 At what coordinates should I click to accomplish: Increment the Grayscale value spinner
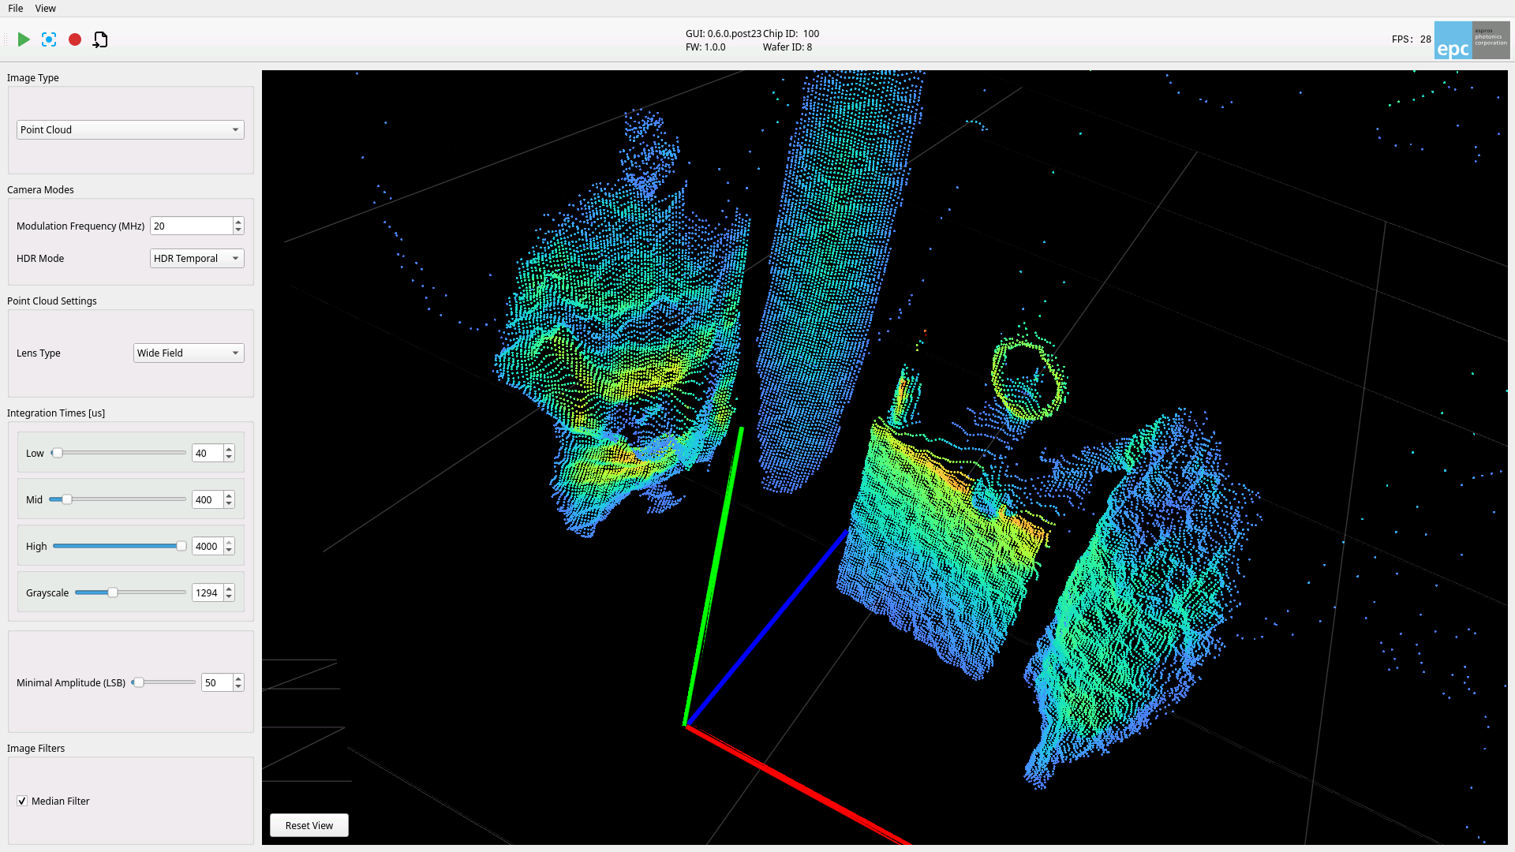tap(229, 589)
